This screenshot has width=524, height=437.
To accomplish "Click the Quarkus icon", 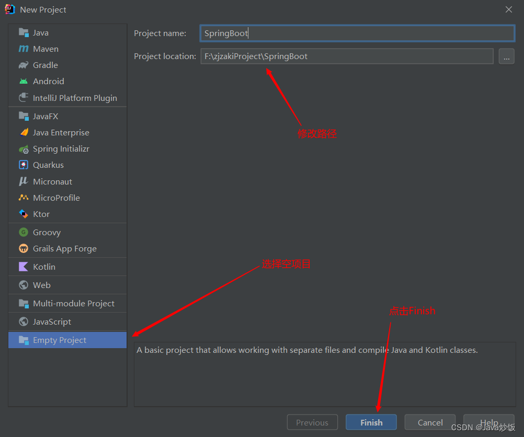I will tap(24, 165).
